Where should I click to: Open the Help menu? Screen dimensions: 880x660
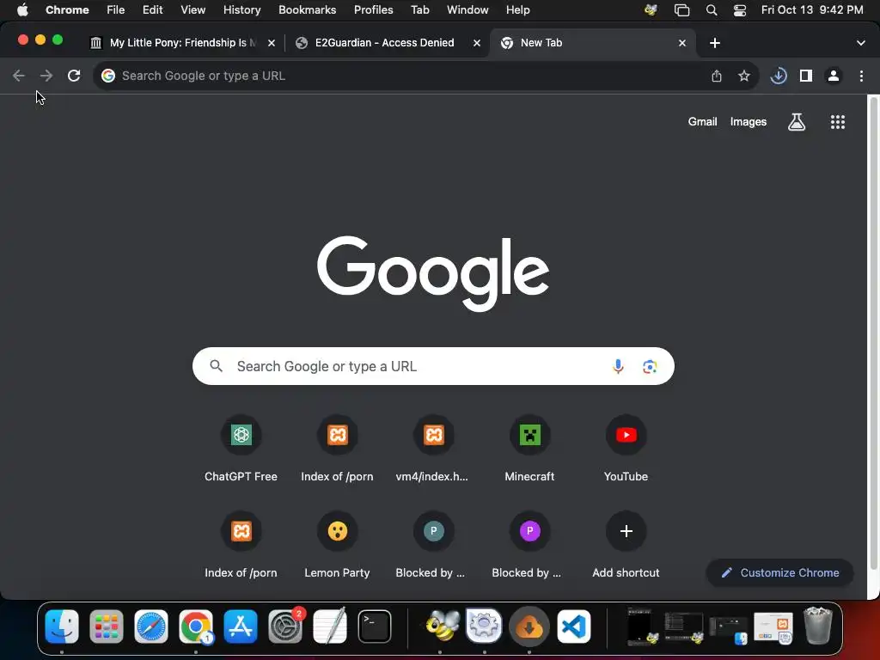[x=518, y=10]
